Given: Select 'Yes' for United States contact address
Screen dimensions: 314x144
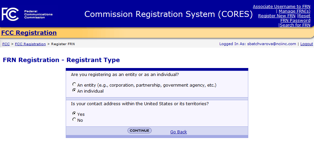Looking at the screenshot, I should [x=74, y=113].
